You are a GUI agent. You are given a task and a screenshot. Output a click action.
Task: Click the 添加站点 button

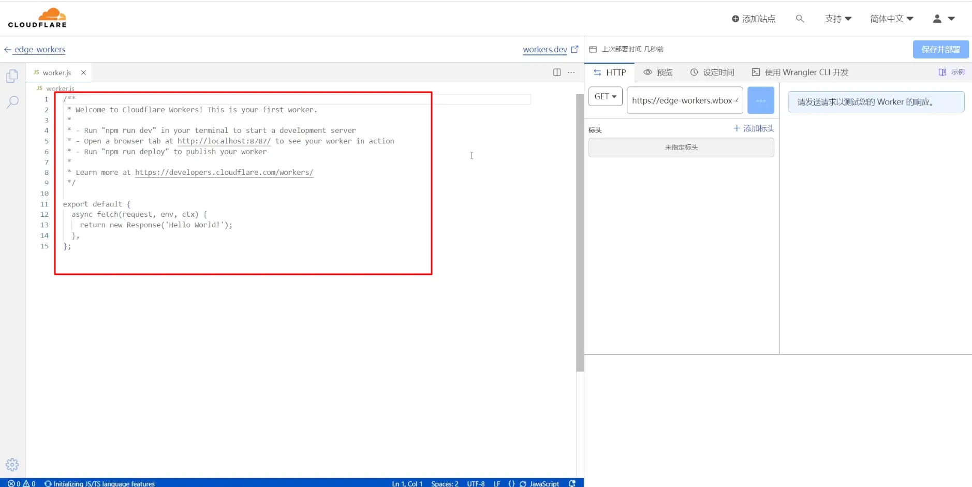(754, 19)
